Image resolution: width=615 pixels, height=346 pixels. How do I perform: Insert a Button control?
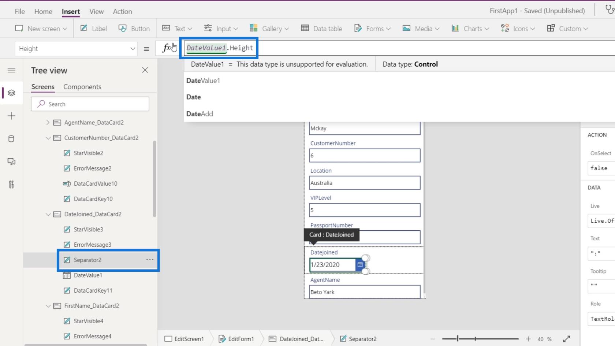(x=134, y=29)
